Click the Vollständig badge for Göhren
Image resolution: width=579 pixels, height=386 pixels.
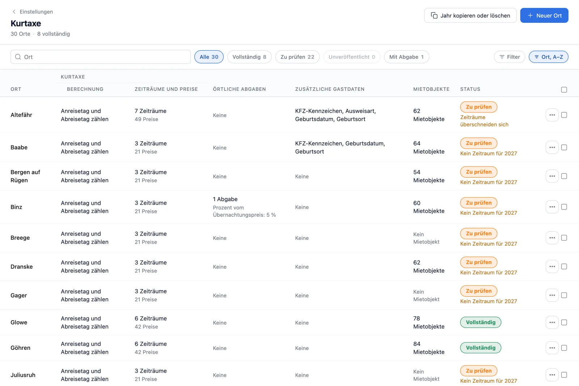pyautogui.click(x=481, y=348)
